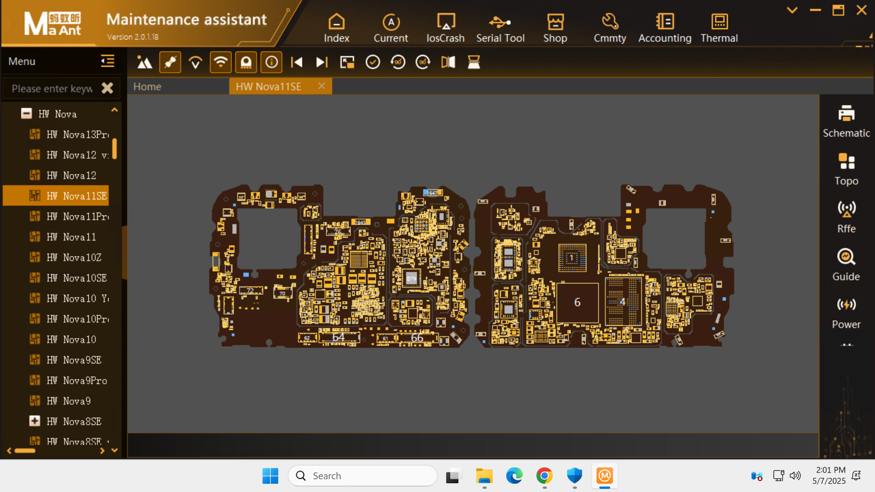Screen dimensions: 875x492
Task: Click the keyword search input field
Action: (x=51, y=88)
